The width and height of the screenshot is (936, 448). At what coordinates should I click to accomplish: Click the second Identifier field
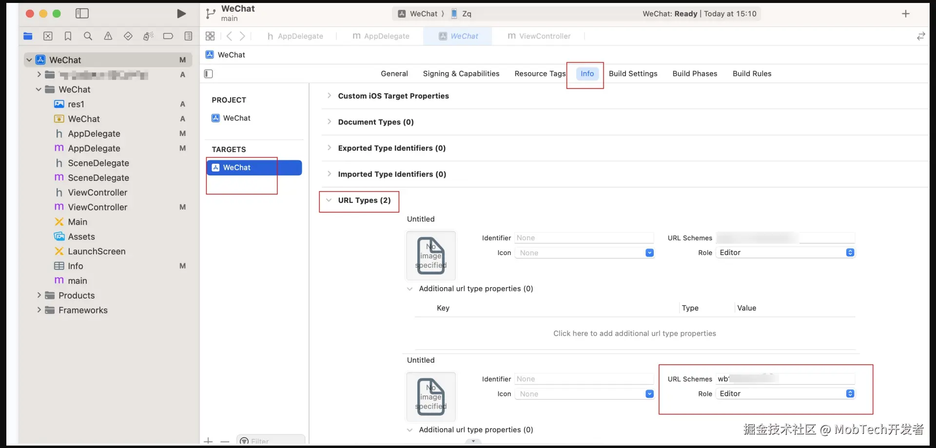coord(584,379)
